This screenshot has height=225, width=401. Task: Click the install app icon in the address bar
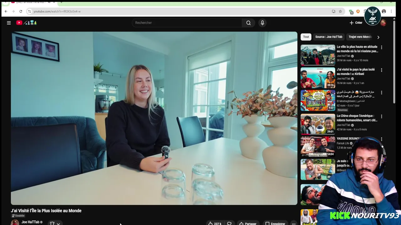click(334, 11)
